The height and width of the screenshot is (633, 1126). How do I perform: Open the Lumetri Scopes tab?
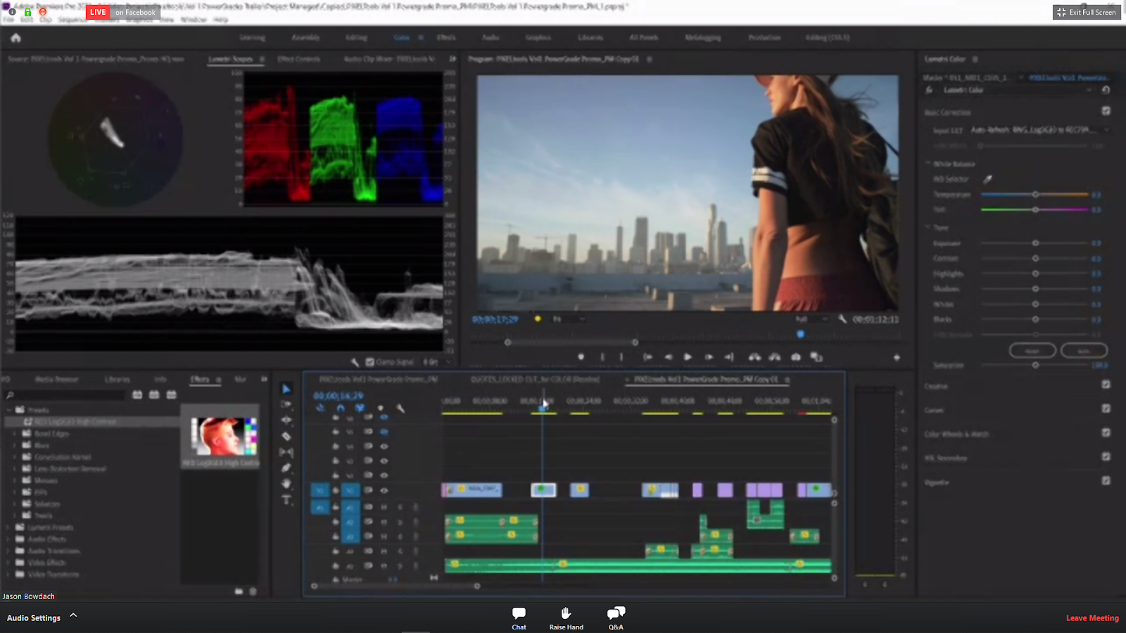pos(230,59)
